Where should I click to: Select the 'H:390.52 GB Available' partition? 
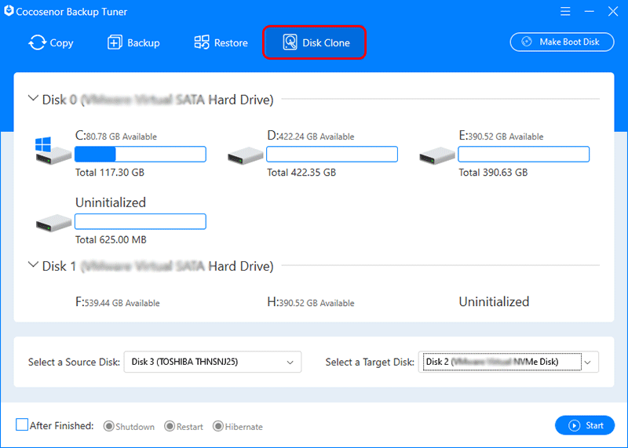coord(311,302)
